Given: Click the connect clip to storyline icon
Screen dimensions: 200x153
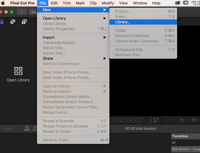Looking at the screenshot, I should [27, 128].
